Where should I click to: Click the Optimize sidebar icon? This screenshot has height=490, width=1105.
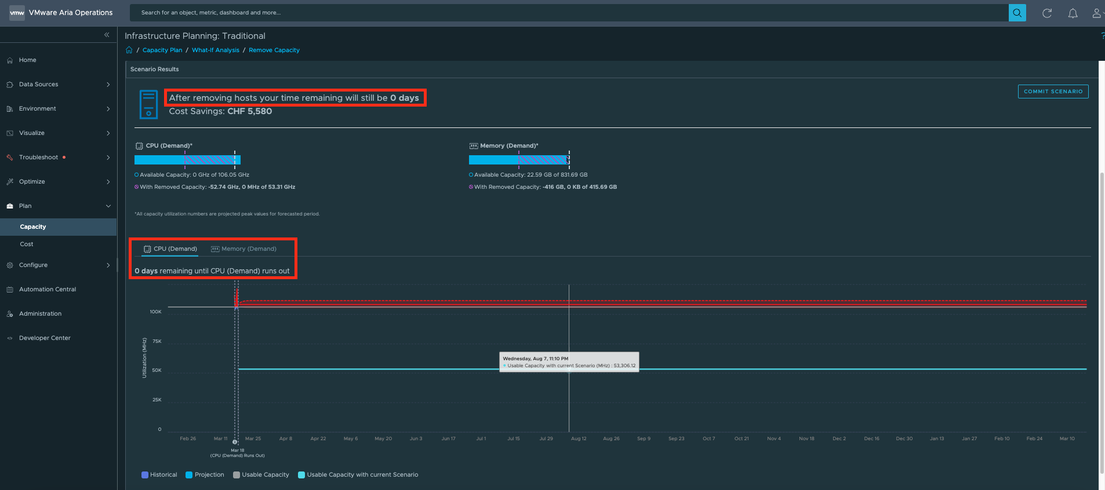click(x=10, y=182)
